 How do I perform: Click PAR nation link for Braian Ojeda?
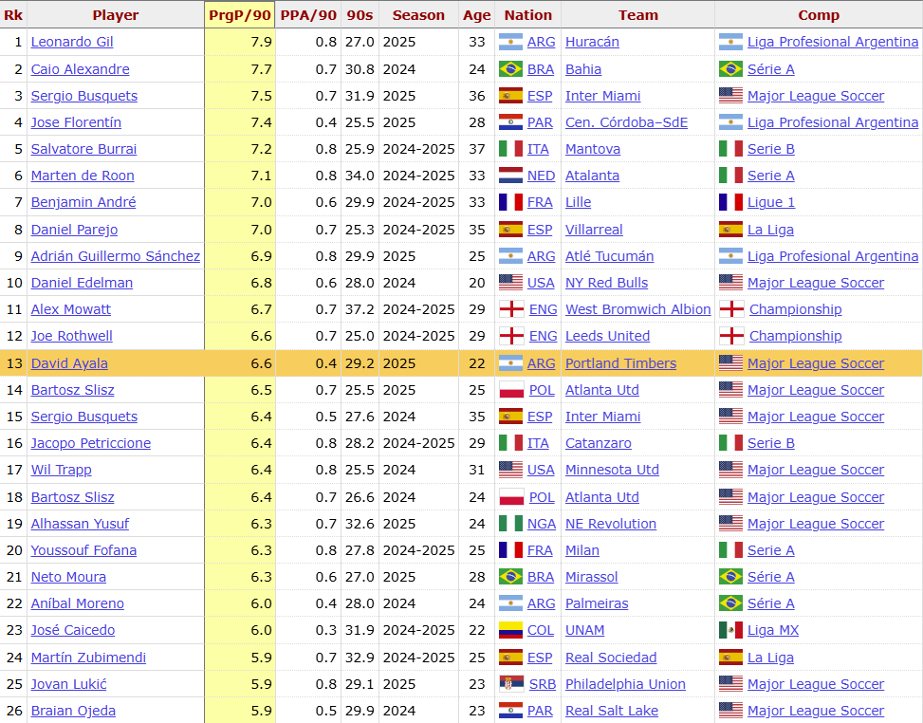click(540, 711)
